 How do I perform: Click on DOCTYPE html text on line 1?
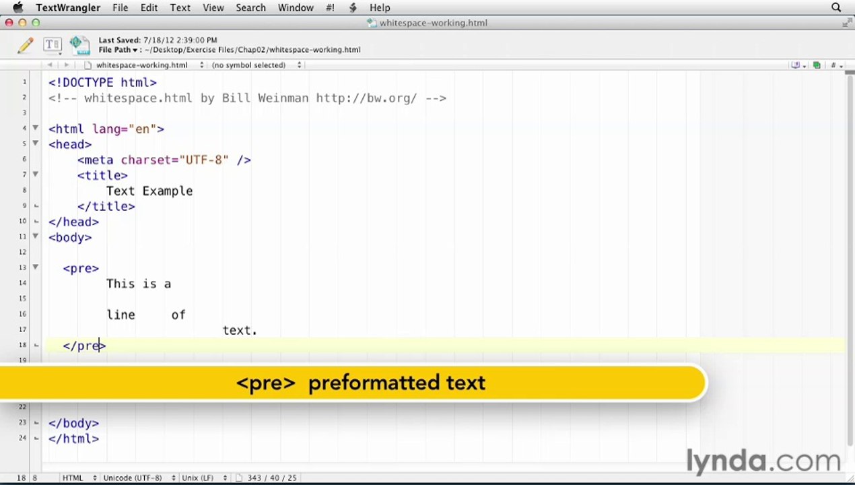(102, 82)
